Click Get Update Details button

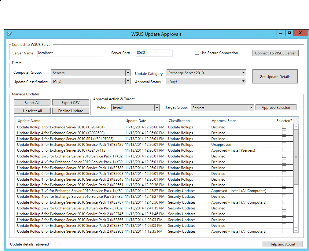(x=275, y=76)
